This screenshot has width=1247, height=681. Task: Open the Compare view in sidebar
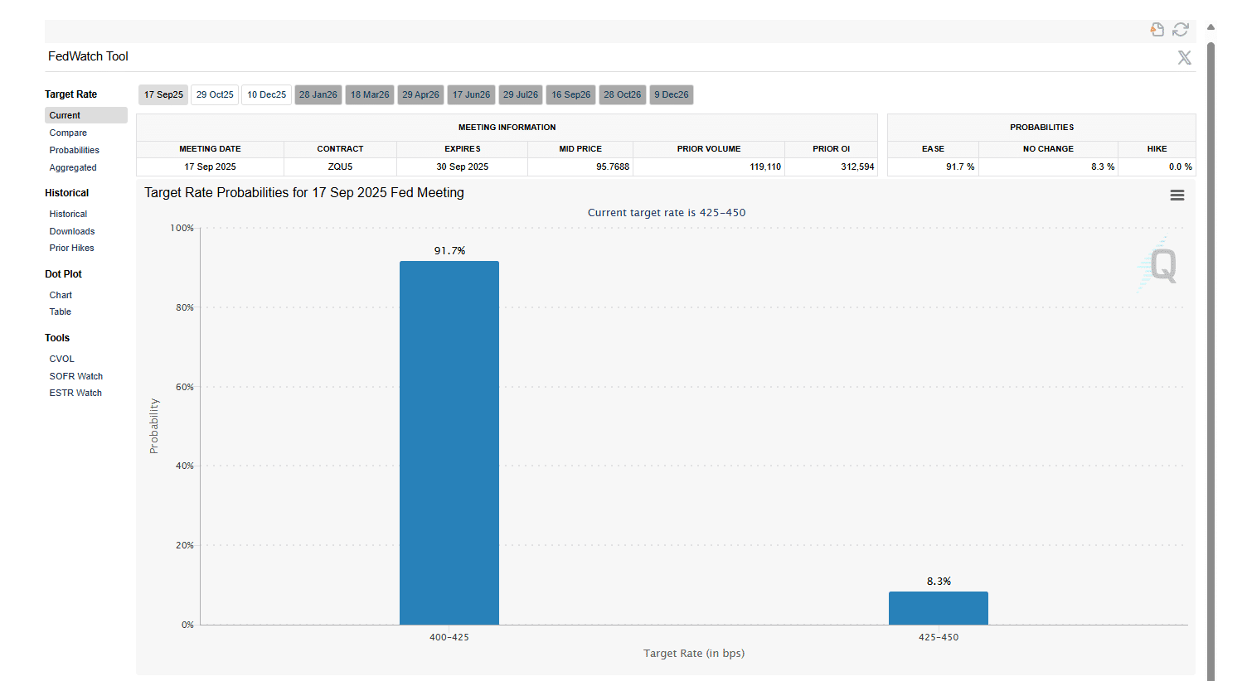click(x=68, y=133)
